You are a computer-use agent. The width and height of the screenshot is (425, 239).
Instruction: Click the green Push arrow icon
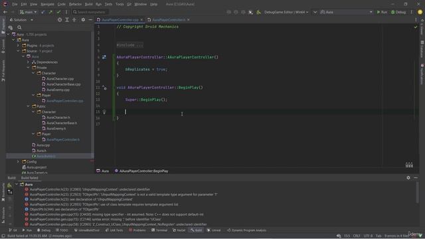[50, 12]
